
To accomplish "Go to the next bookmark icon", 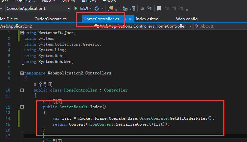I will (x=174, y=8).
